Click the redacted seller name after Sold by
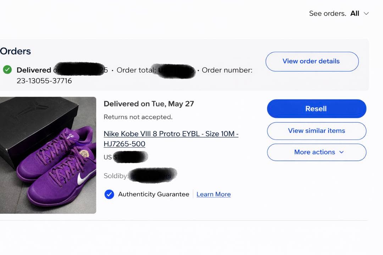The image size is (383, 255). click(152, 176)
